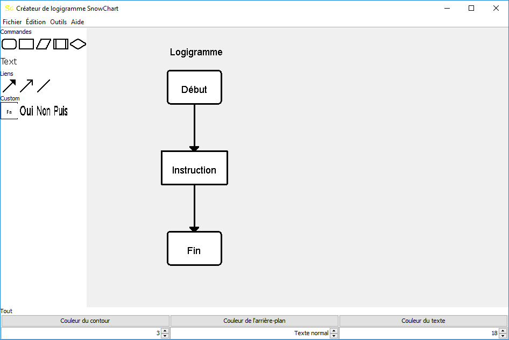Insert the Oui custom label
This screenshot has height=340, width=509.
(x=27, y=111)
